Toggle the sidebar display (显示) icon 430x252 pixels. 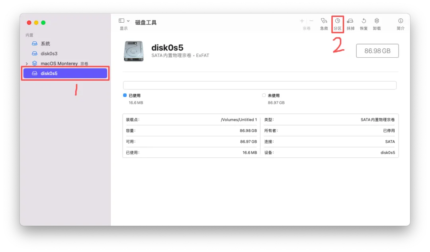pyautogui.click(x=121, y=21)
